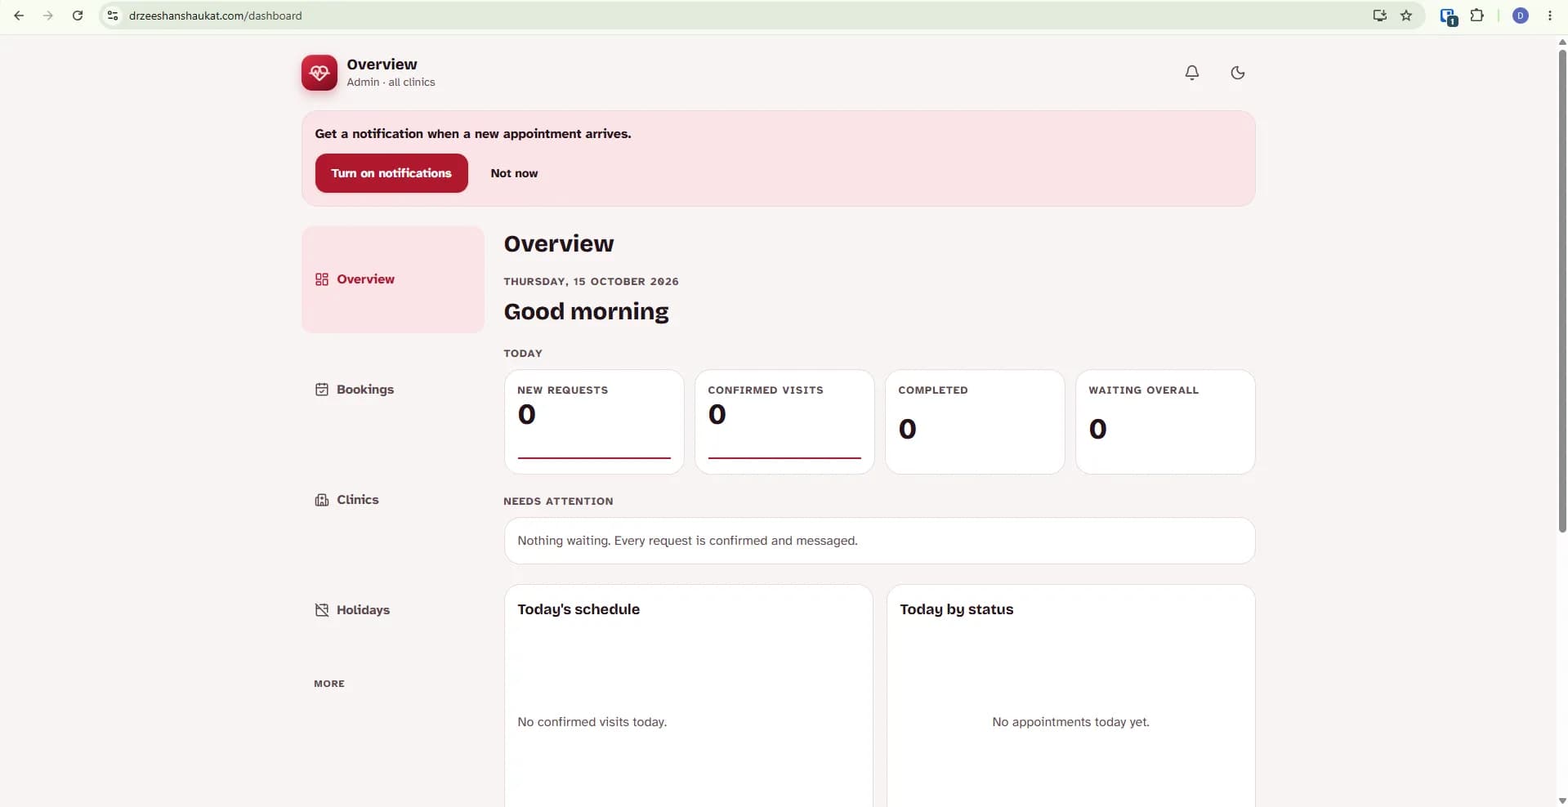Open Chrome three-dot menu
Screen dimensions: 1568x807
coord(1550,16)
